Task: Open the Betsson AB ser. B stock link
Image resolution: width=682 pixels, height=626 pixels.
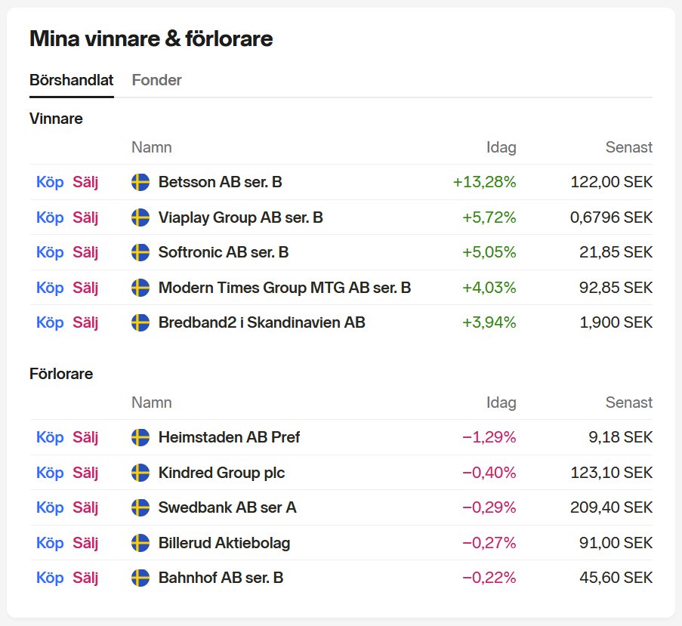Action: pyautogui.click(x=220, y=182)
